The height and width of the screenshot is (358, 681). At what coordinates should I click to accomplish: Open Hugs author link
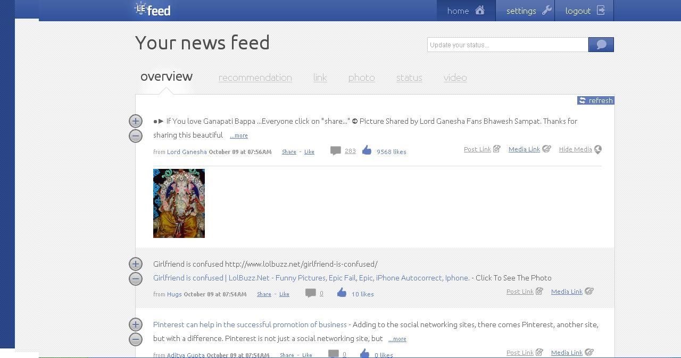tap(174, 294)
